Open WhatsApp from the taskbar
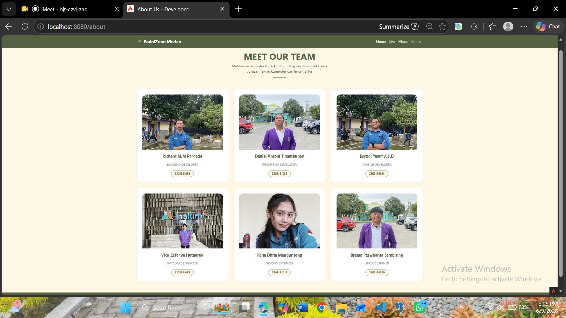This screenshot has height=318, width=566. [420, 307]
